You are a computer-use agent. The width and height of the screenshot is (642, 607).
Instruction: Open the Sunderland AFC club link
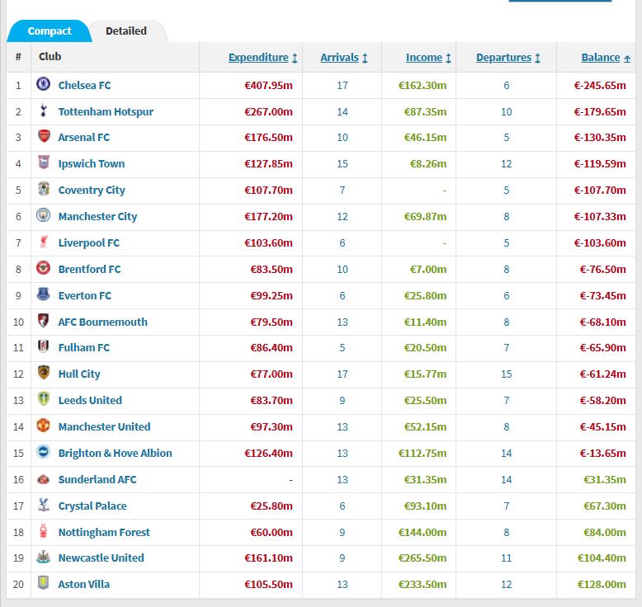coord(97,480)
